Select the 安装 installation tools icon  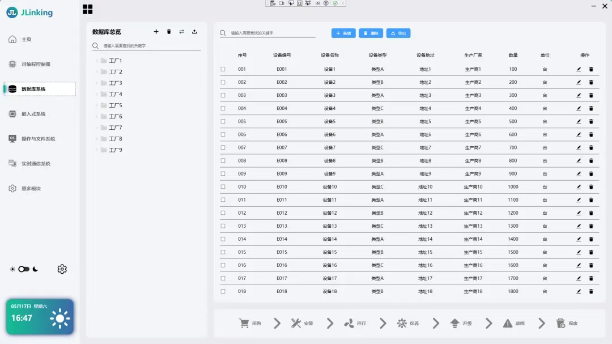point(297,323)
